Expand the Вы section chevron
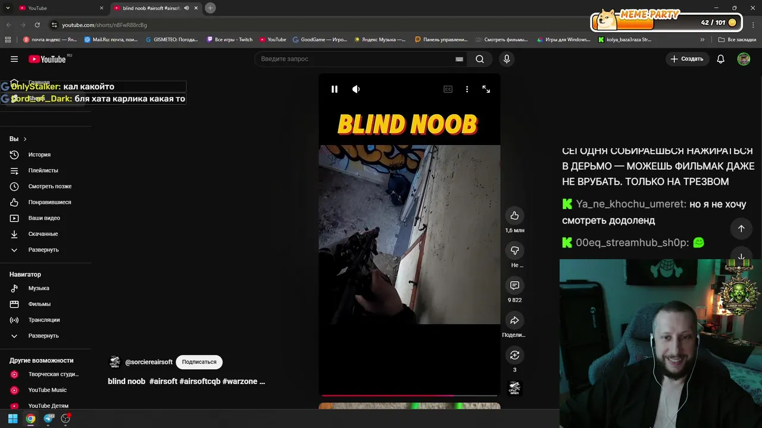 (24, 139)
